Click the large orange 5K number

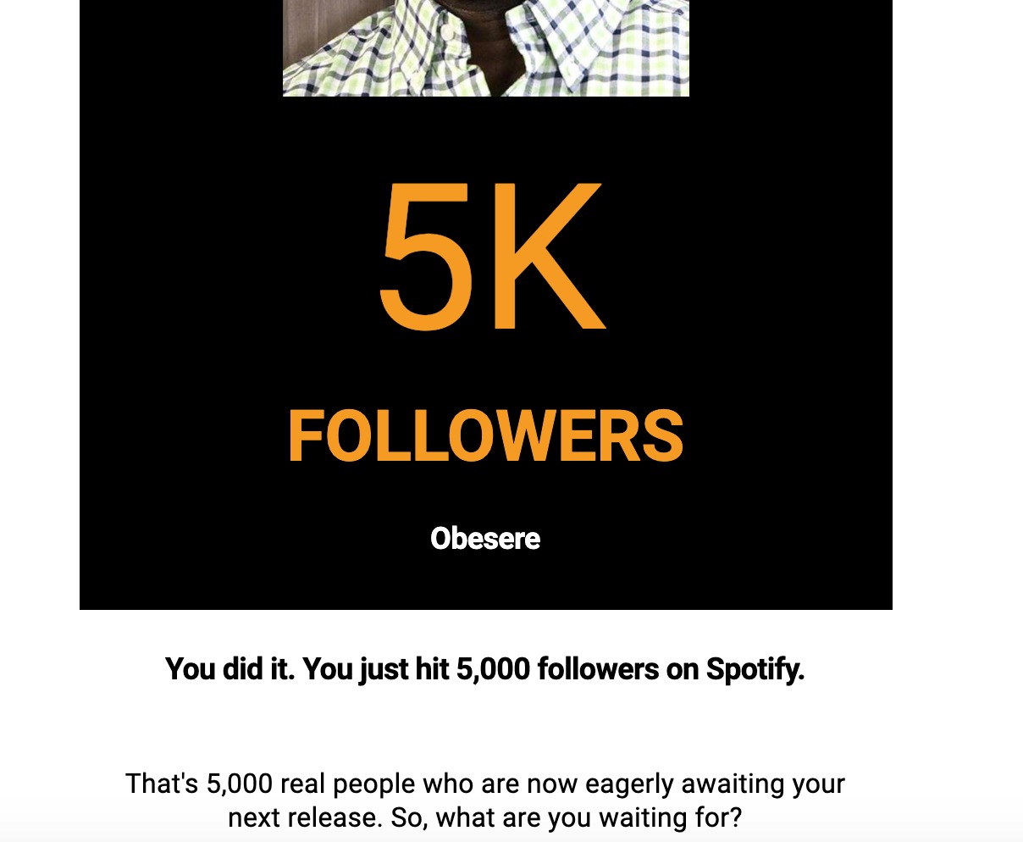click(x=491, y=255)
